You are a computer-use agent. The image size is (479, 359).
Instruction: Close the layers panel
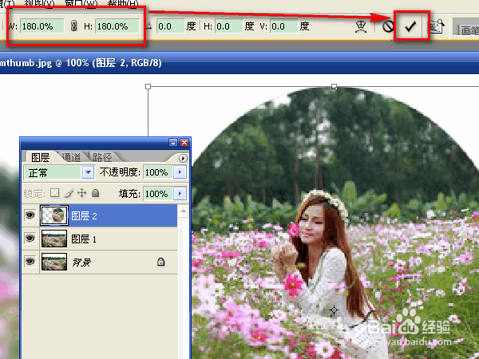click(184, 143)
